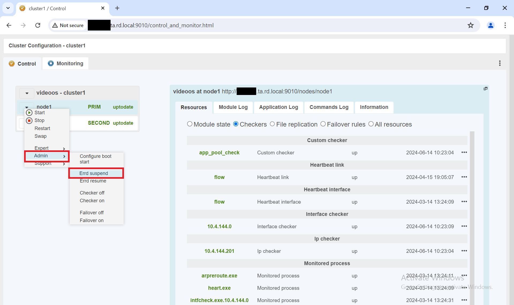514x305 pixels.
Task: Collapse the videoos - cluster1 section chevron
Action: pos(27,93)
